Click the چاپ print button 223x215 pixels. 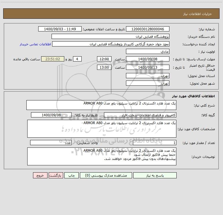pos(72,175)
